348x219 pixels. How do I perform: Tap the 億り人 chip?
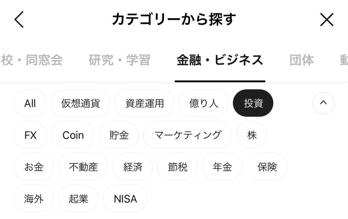pyautogui.click(x=203, y=103)
